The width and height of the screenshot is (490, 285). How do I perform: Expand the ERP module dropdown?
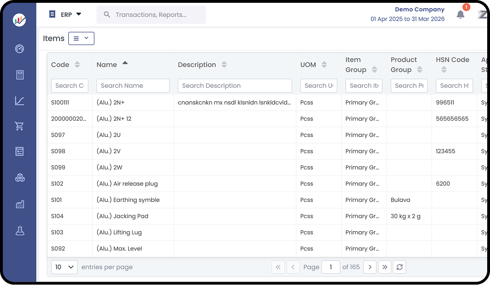(66, 14)
